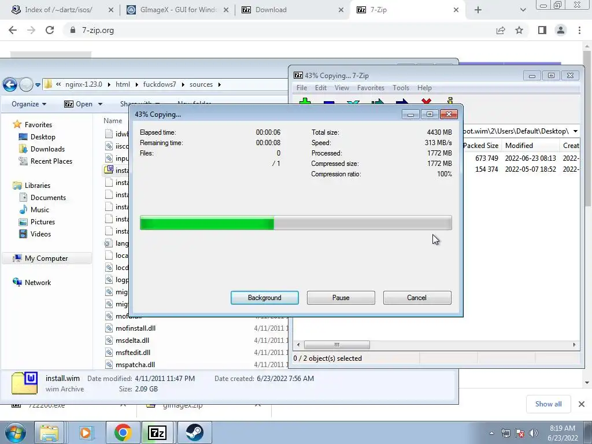The image size is (592, 444).
Task: Click the volume speaker tray icon
Action: (x=533, y=433)
